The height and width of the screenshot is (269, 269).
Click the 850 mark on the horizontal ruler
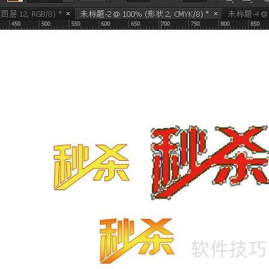[255, 24]
